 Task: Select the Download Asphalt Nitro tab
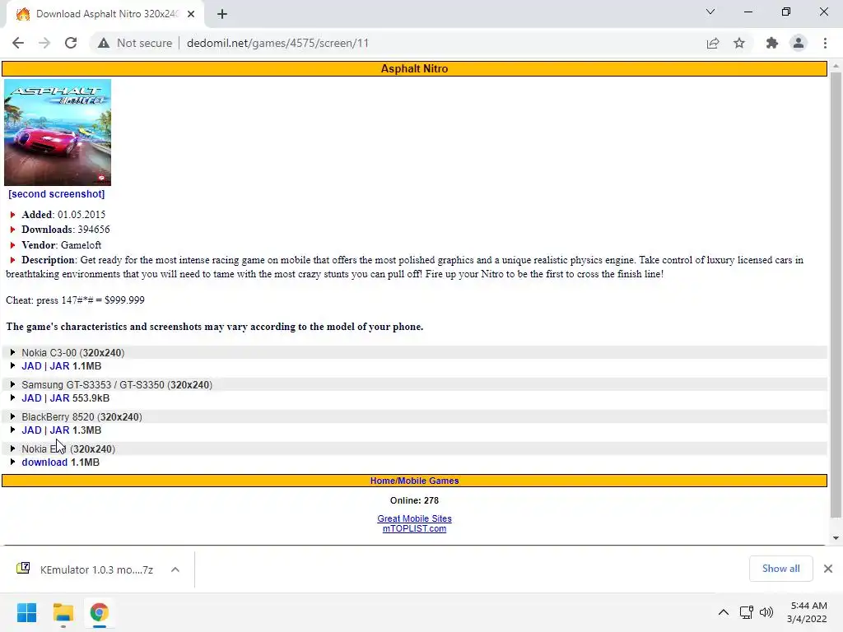[x=105, y=14]
